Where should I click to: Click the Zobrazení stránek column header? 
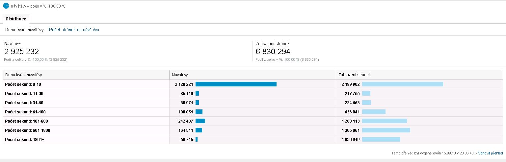coord(355,75)
